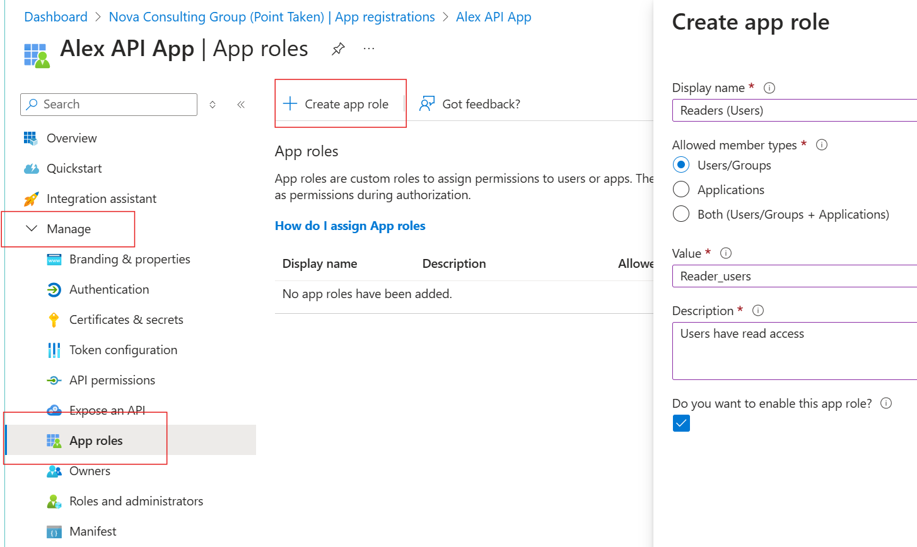The width and height of the screenshot is (917, 547).
Task: Click the Description text area
Action: pos(793,351)
